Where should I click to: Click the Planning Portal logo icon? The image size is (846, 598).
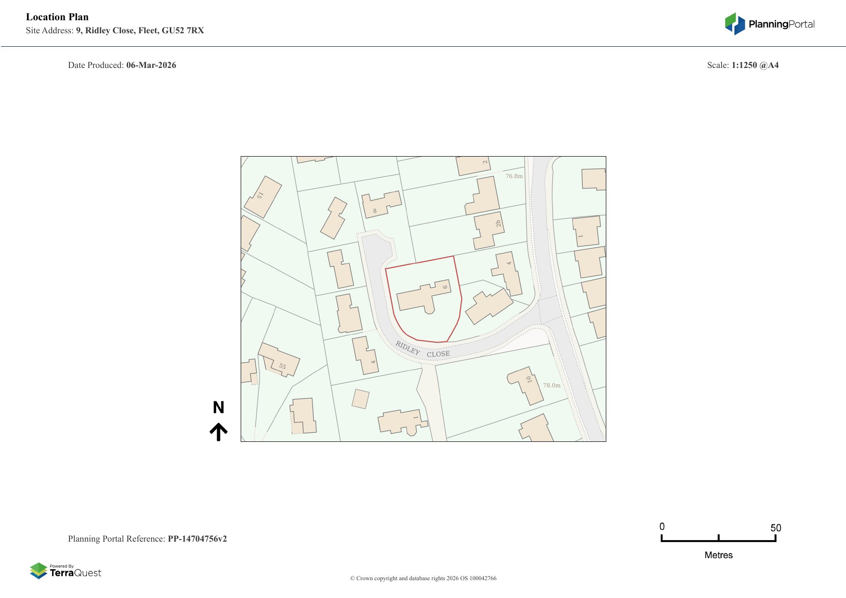(735, 24)
